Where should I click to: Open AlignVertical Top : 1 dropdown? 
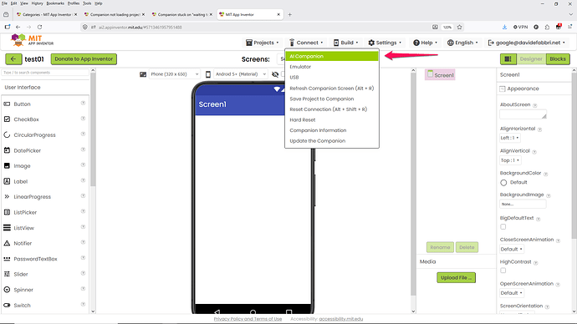pyautogui.click(x=510, y=160)
